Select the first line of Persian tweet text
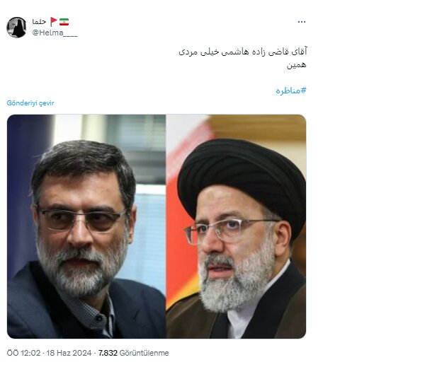The image size is (425, 367). [x=242, y=52]
